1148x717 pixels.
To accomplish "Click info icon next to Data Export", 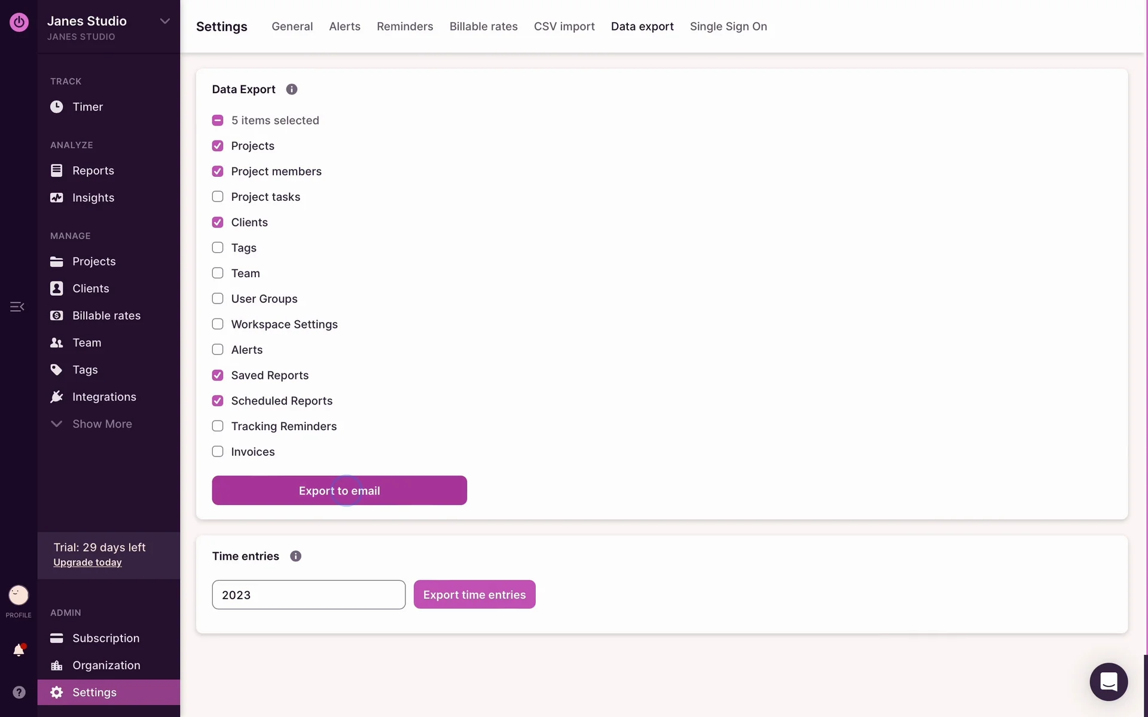I will [x=292, y=90].
